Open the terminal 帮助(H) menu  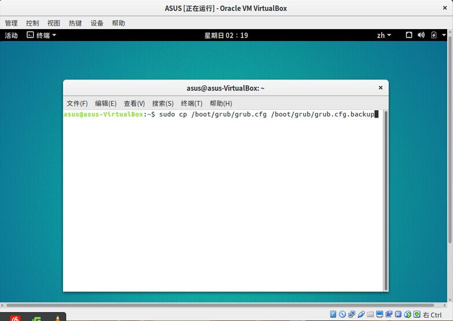(x=221, y=103)
